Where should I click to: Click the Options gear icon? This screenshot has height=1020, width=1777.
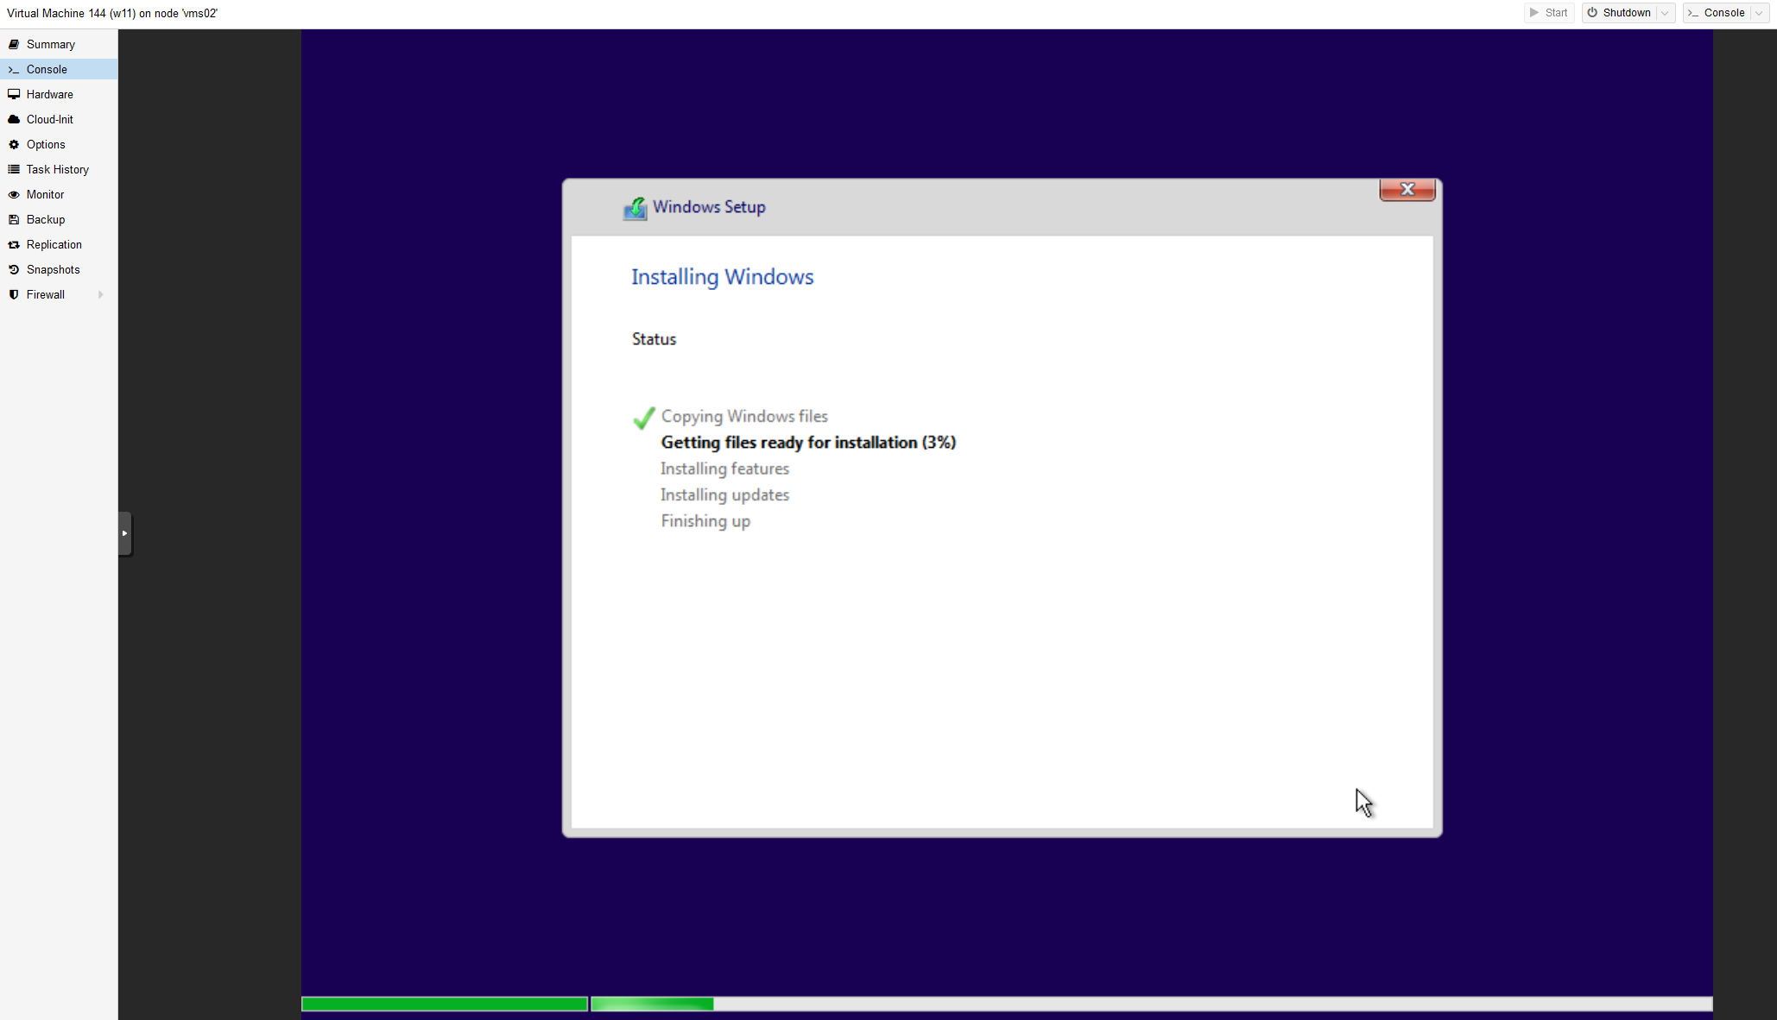[x=14, y=144]
